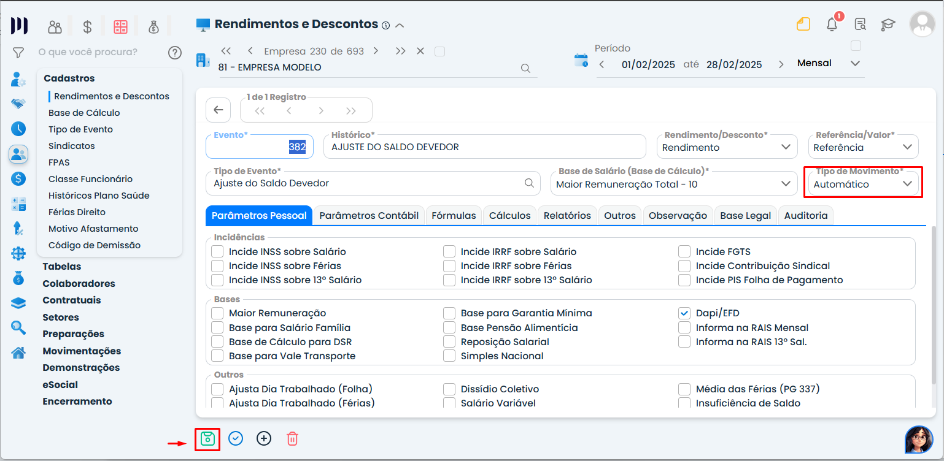
Task: Click the red trash delete icon
Action: tap(293, 439)
